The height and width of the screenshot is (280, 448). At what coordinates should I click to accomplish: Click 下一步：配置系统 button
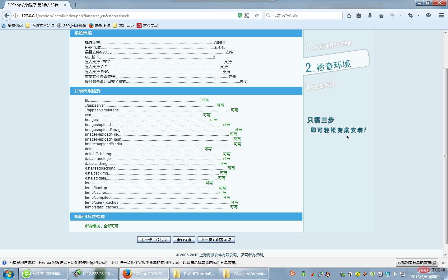tap(216, 240)
